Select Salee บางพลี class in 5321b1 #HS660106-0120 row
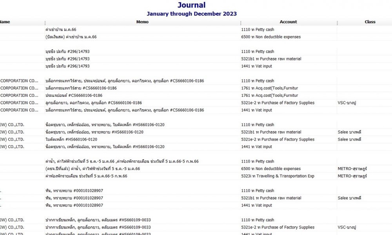The width and height of the screenshot is (392, 235). (349, 132)
